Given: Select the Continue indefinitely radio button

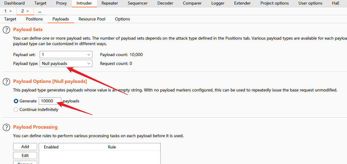Looking at the screenshot, I should (x=16, y=109).
